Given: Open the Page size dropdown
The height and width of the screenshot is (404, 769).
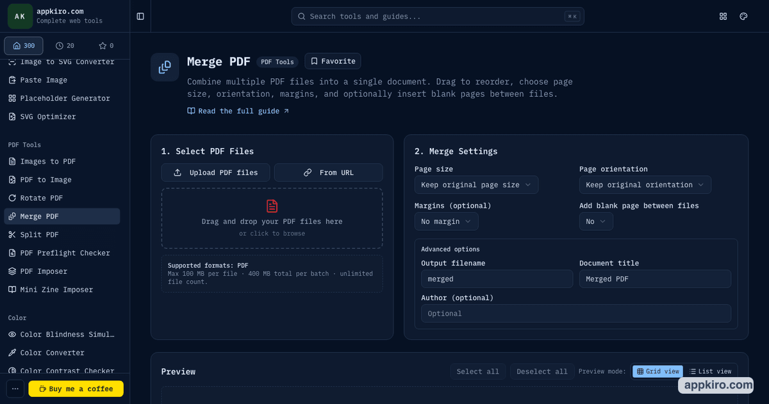Looking at the screenshot, I should [476, 185].
